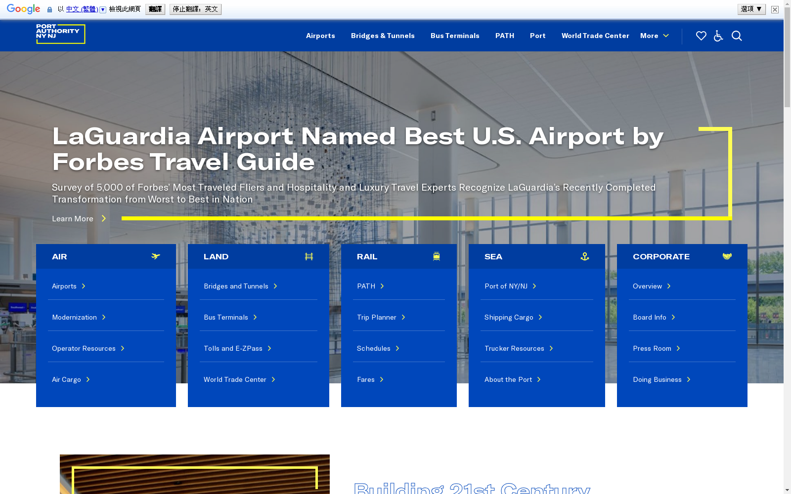The image size is (791, 494).
Task: Click the RAIL card heading
Action: 367,256
